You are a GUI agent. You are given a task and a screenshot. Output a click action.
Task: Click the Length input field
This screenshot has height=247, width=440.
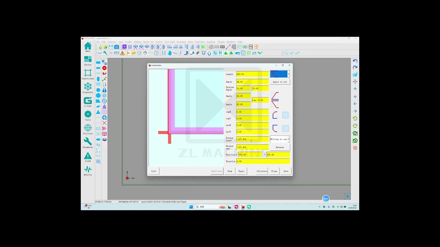(252, 74)
